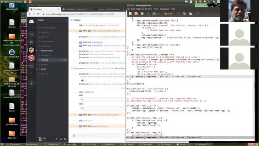Switch to the Mad Mode Calendar Chrome tab
The image size is (259, 146).
pyautogui.click(x=77, y=9)
